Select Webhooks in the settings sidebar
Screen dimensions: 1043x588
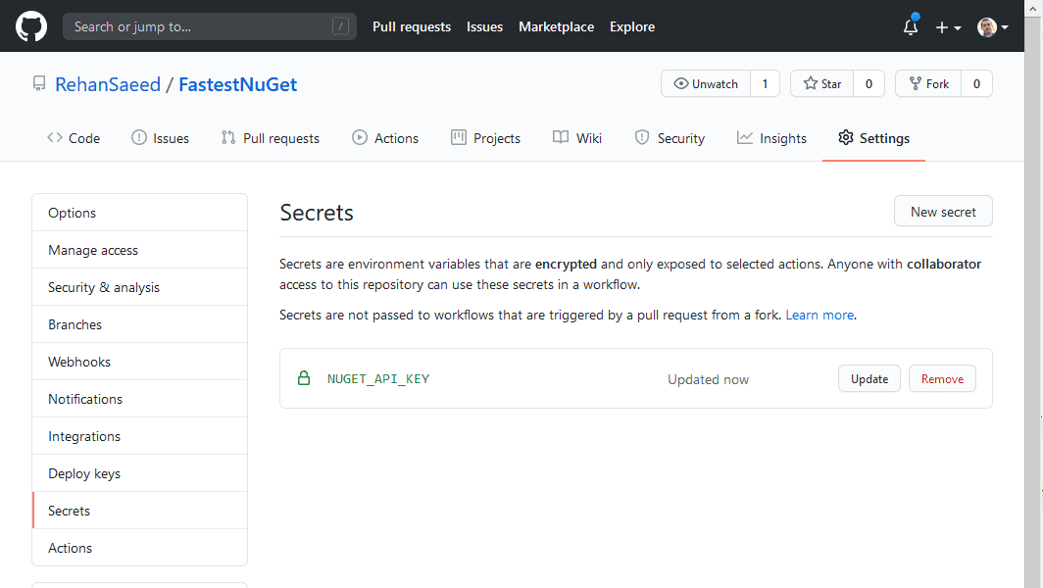tap(78, 362)
